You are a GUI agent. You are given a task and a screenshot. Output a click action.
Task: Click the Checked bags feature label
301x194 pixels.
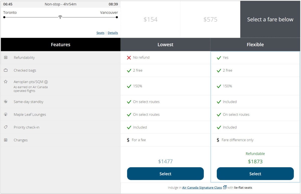25,70
